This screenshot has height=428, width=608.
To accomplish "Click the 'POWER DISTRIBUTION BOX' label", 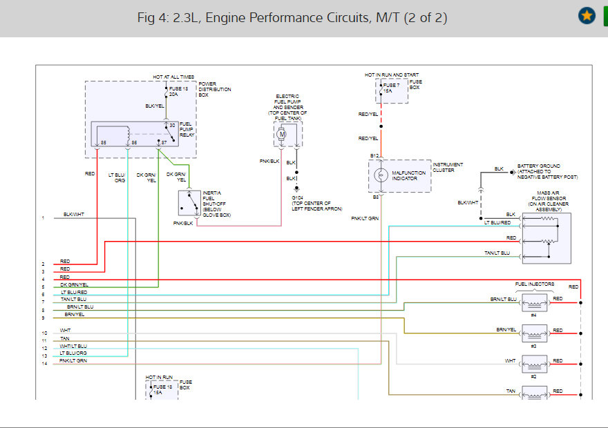I will click(214, 89).
